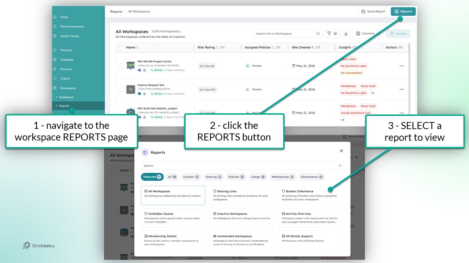Switch to the Sharing filter tab
The image size is (469, 263).
[214, 177]
